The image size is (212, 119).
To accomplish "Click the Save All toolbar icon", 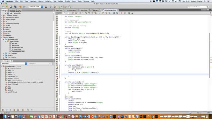I will click(15, 7).
